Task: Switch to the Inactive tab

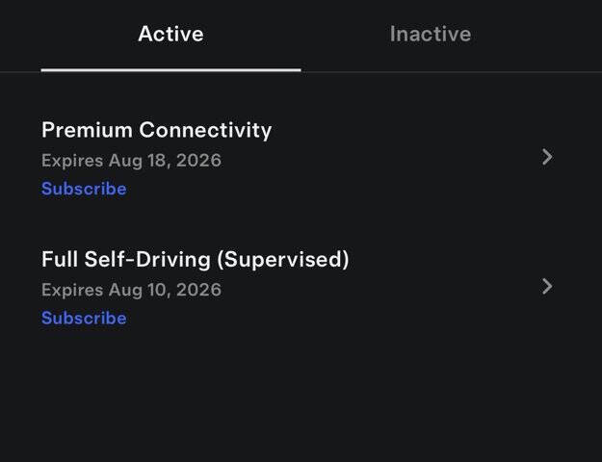Action: pyautogui.click(x=431, y=34)
